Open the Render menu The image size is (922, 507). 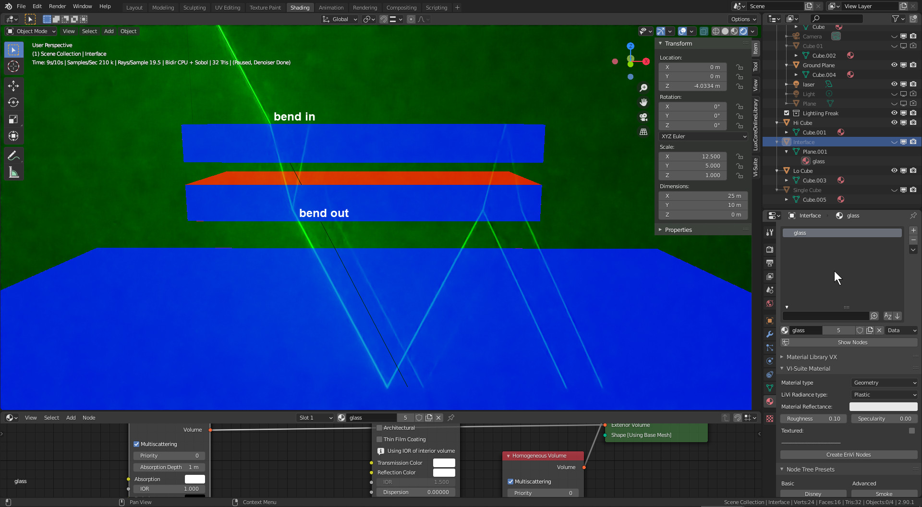[x=57, y=6]
